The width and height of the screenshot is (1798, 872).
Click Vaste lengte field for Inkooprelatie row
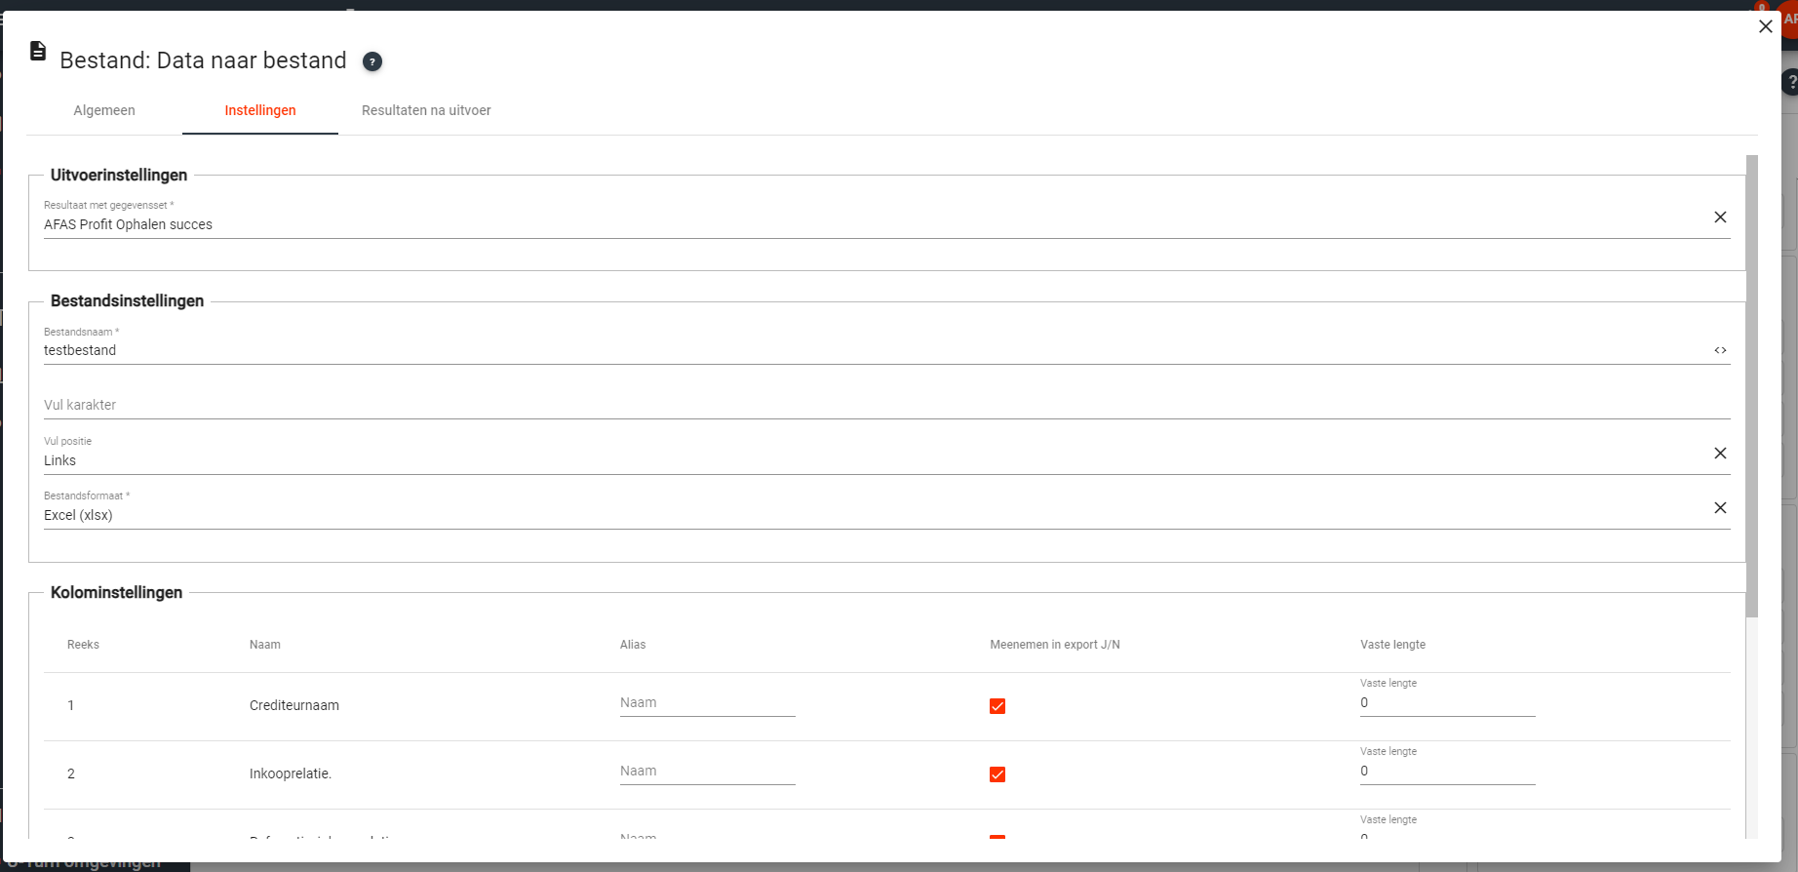(1447, 772)
